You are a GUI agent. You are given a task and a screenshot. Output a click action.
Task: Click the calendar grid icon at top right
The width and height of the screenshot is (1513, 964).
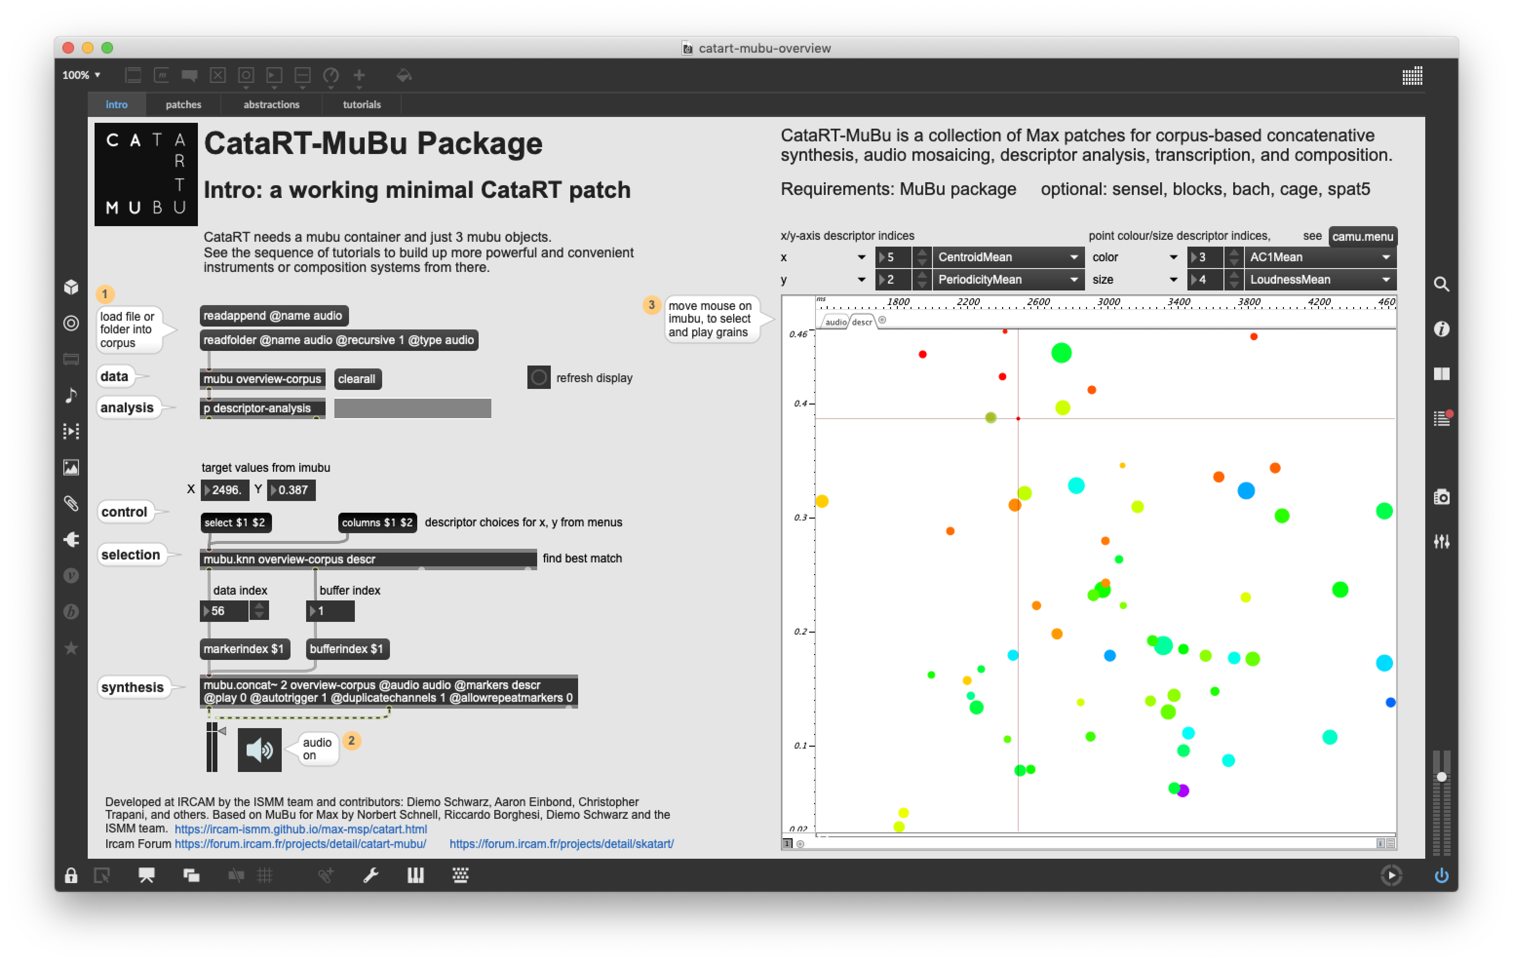(1412, 76)
